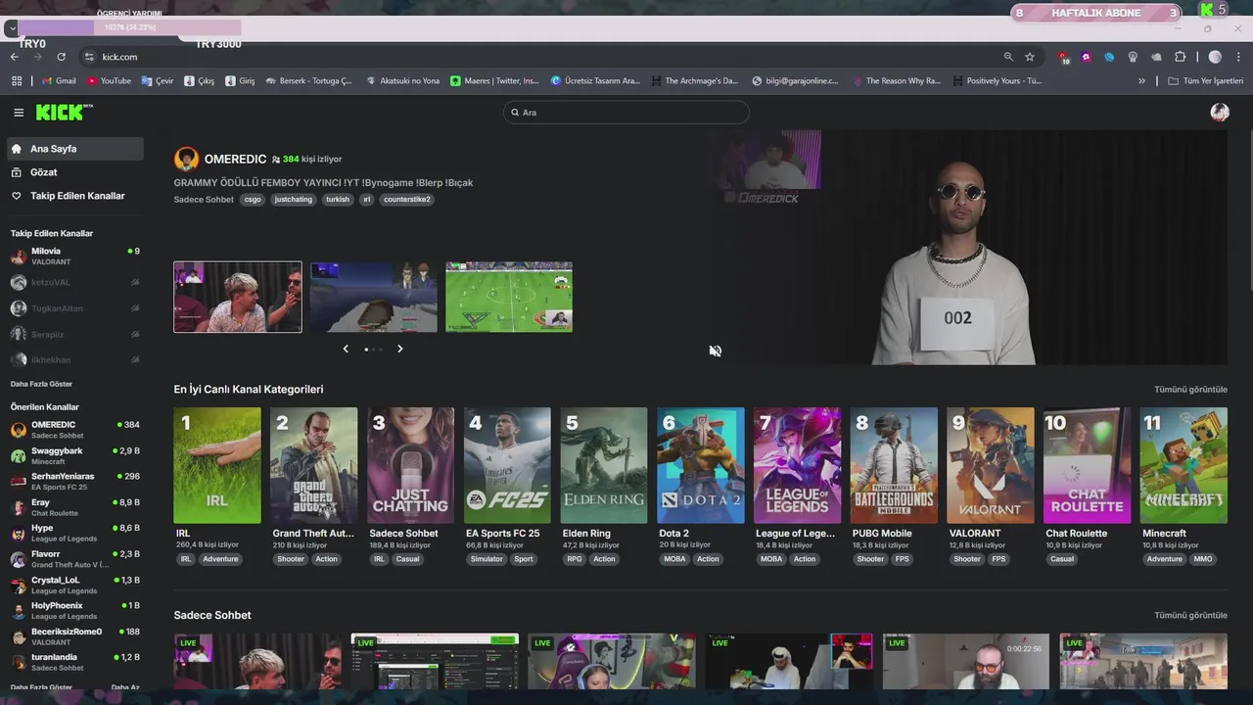This screenshot has height=705, width=1253.
Task: Open the offline TugkanAltan channel
Action: tap(75, 308)
